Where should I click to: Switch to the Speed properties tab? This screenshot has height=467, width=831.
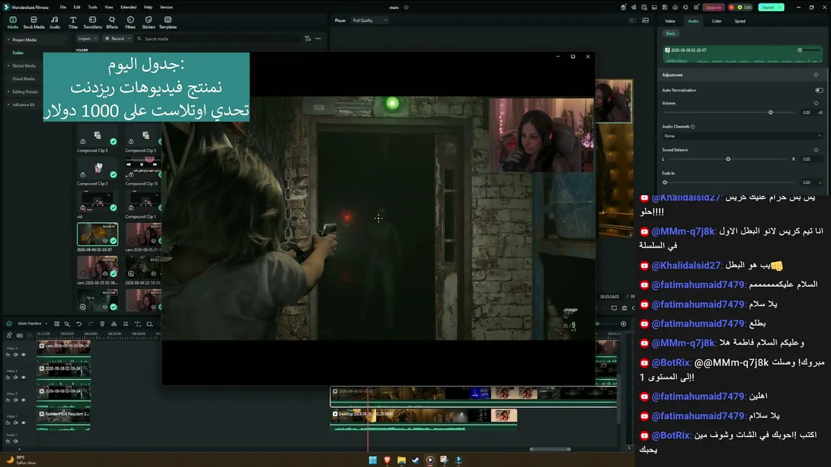click(x=740, y=21)
